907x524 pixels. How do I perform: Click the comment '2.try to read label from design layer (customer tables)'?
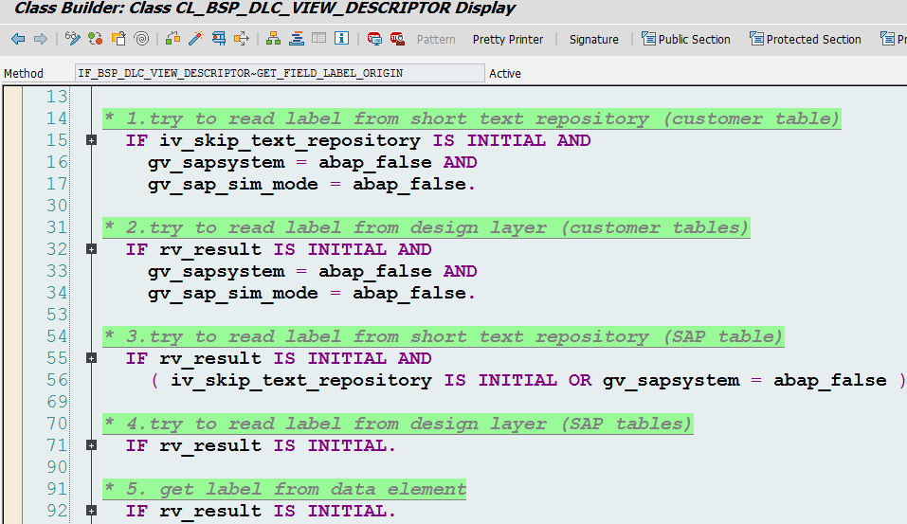coord(426,227)
